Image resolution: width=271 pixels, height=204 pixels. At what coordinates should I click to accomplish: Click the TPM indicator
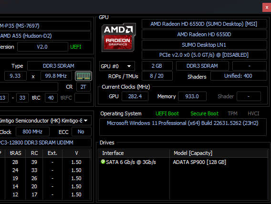[232, 113]
